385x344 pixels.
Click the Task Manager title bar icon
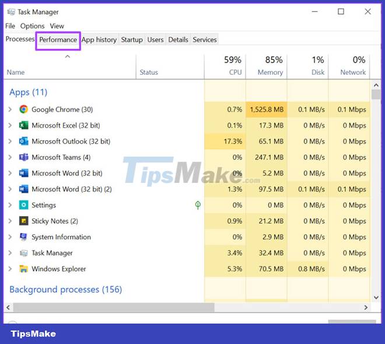pos(11,12)
